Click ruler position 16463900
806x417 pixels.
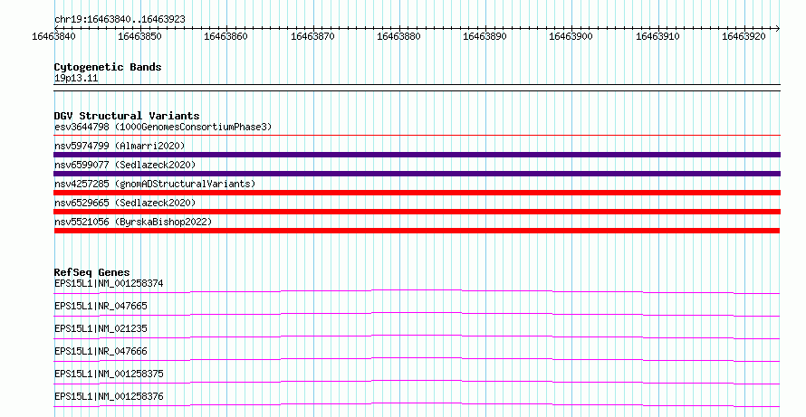click(x=571, y=36)
